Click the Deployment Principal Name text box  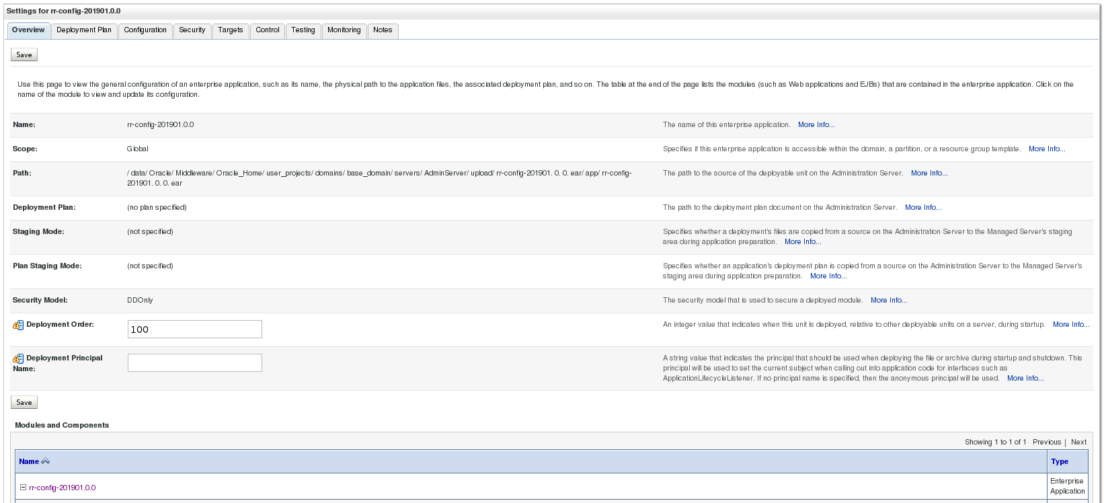[194, 363]
